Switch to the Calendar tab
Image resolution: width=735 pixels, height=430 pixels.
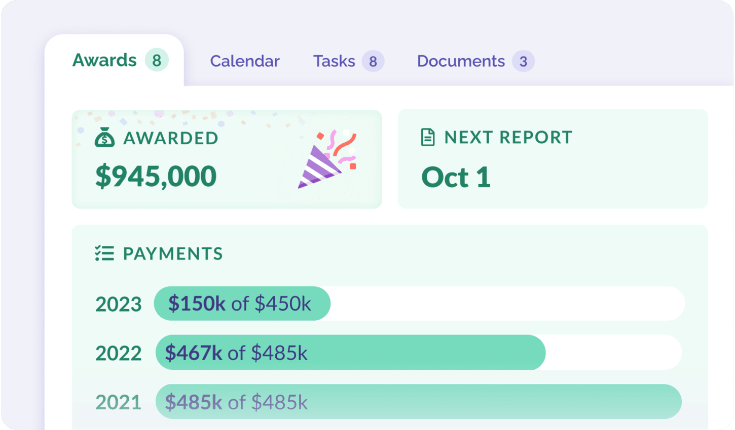click(245, 61)
